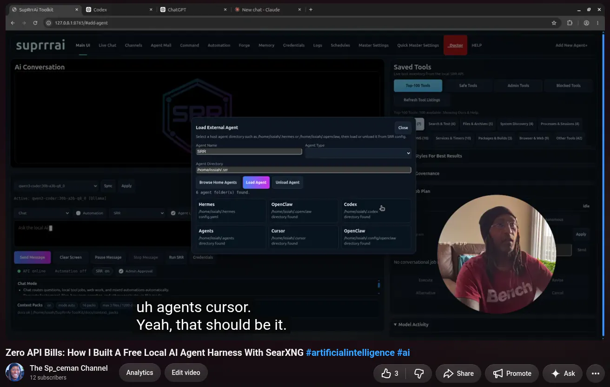The height and width of the screenshot is (387, 610).
Task: Open the browser profile icon
Action: pos(586,23)
